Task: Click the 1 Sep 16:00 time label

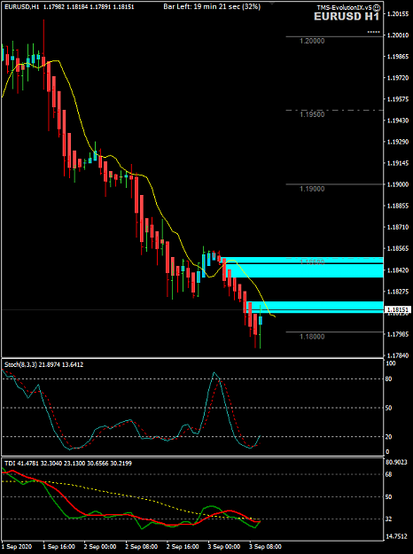Action: pos(59,547)
